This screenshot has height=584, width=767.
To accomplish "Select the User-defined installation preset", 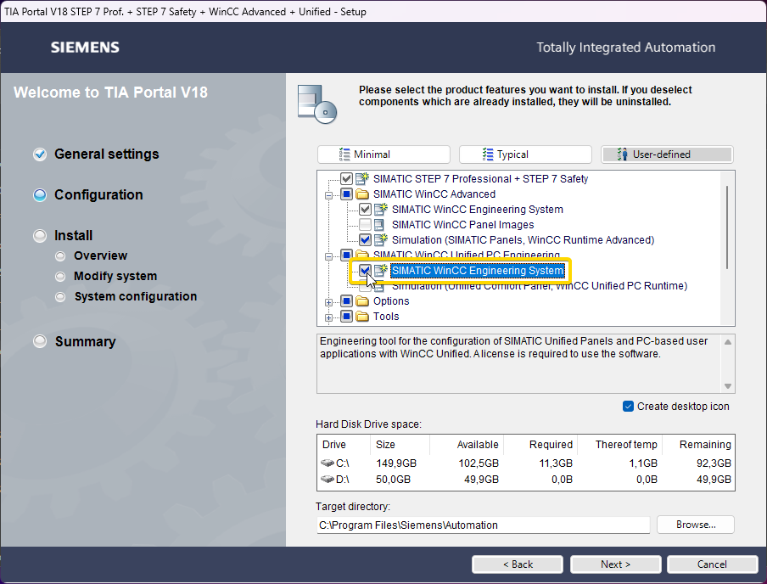I will [667, 154].
